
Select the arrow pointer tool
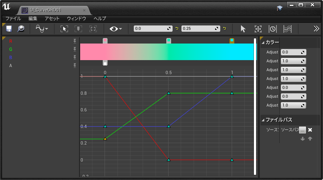(243, 29)
